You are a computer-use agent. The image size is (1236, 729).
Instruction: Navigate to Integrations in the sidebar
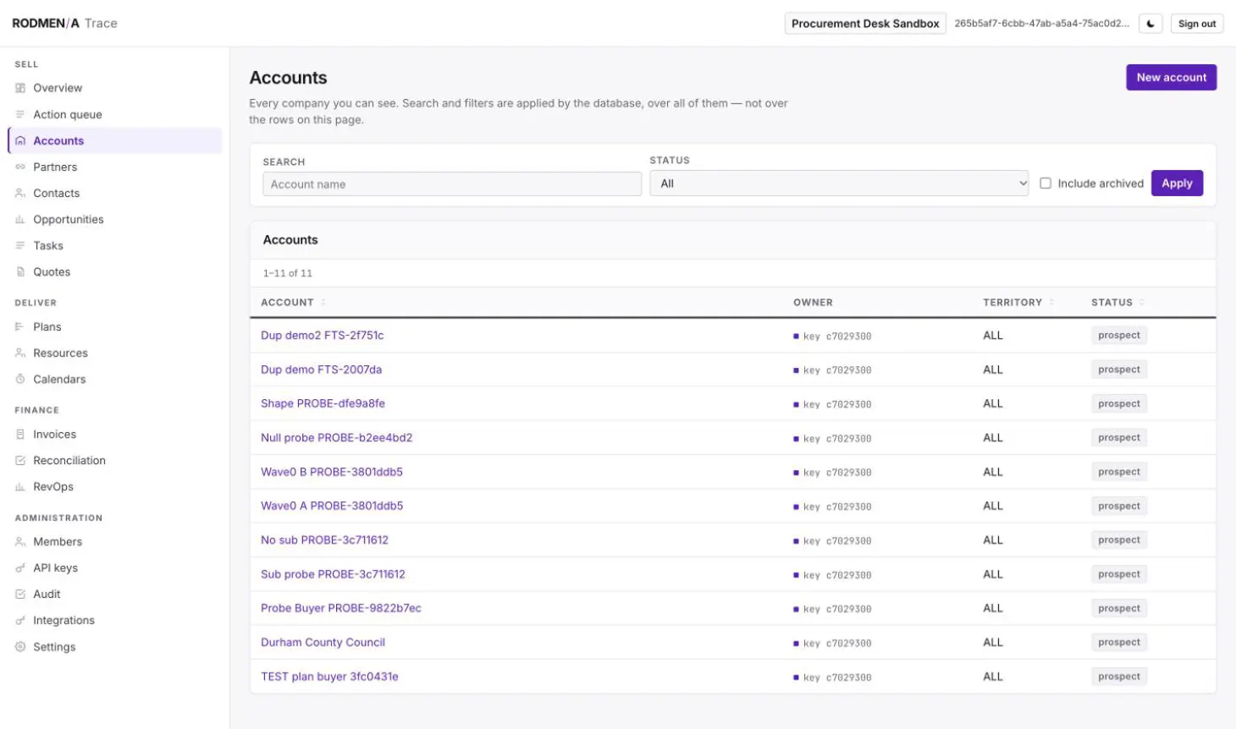tap(115, 620)
